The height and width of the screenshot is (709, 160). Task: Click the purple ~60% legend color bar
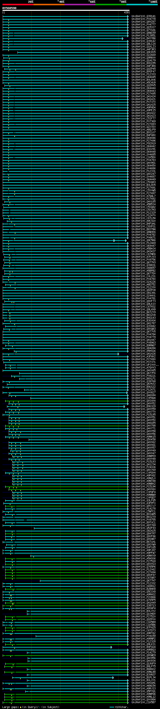pyautogui.click(x=80, y=5)
